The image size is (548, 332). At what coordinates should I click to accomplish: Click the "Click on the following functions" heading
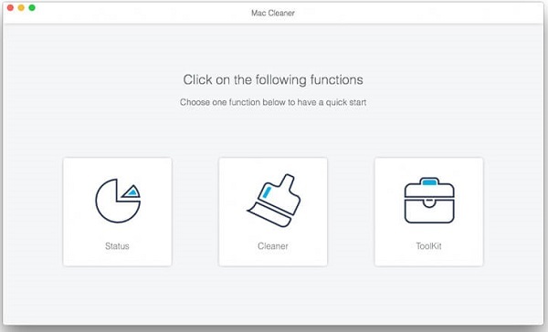tap(273, 80)
